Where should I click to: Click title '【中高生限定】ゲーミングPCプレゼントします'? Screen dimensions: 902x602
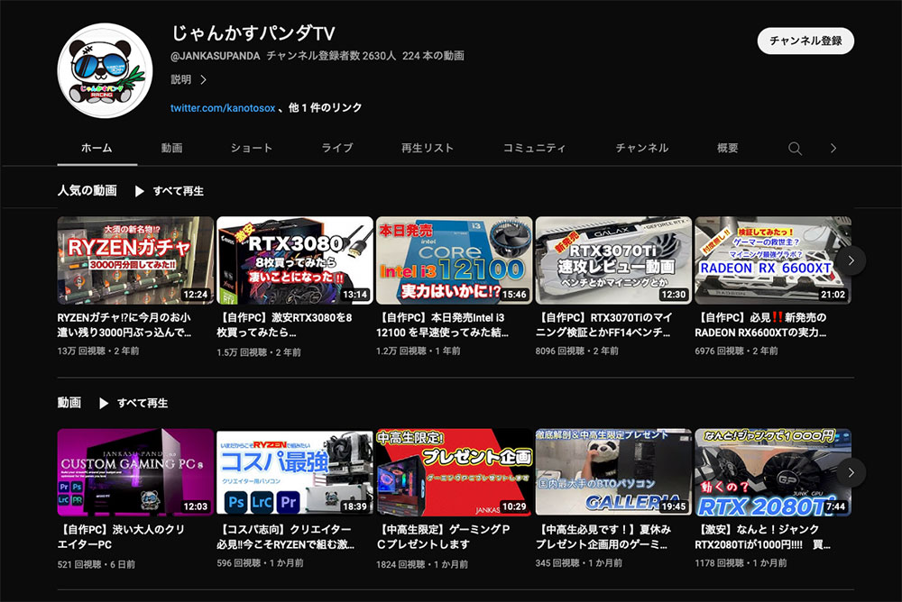(x=444, y=537)
